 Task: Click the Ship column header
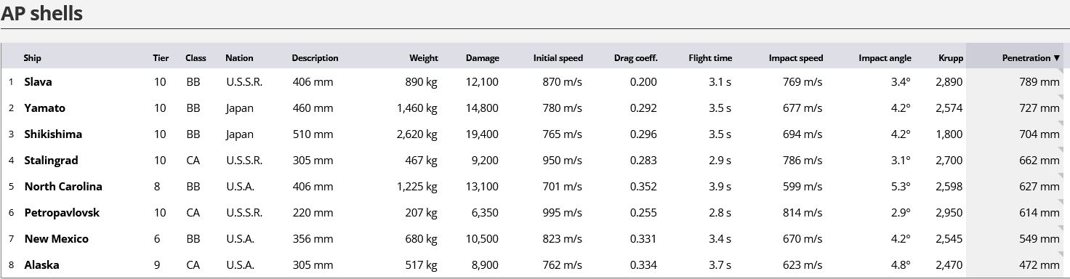[x=33, y=58]
